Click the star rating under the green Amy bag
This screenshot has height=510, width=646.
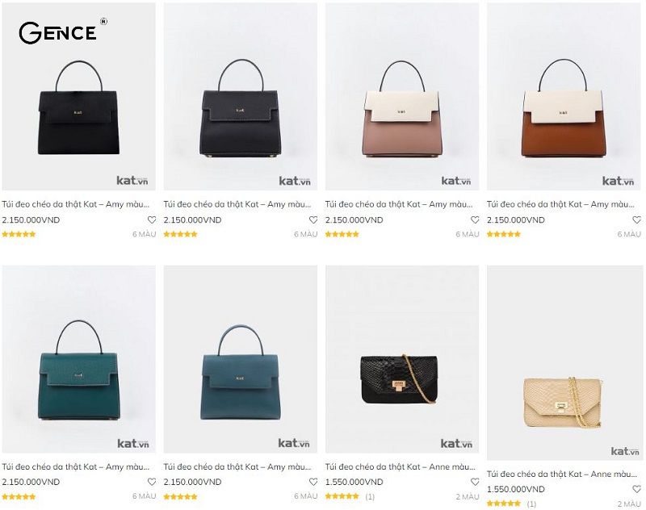click(19, 496)
